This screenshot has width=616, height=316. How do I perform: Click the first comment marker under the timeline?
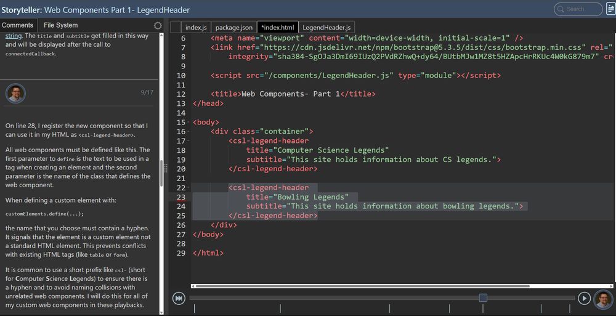pos(195,309)
